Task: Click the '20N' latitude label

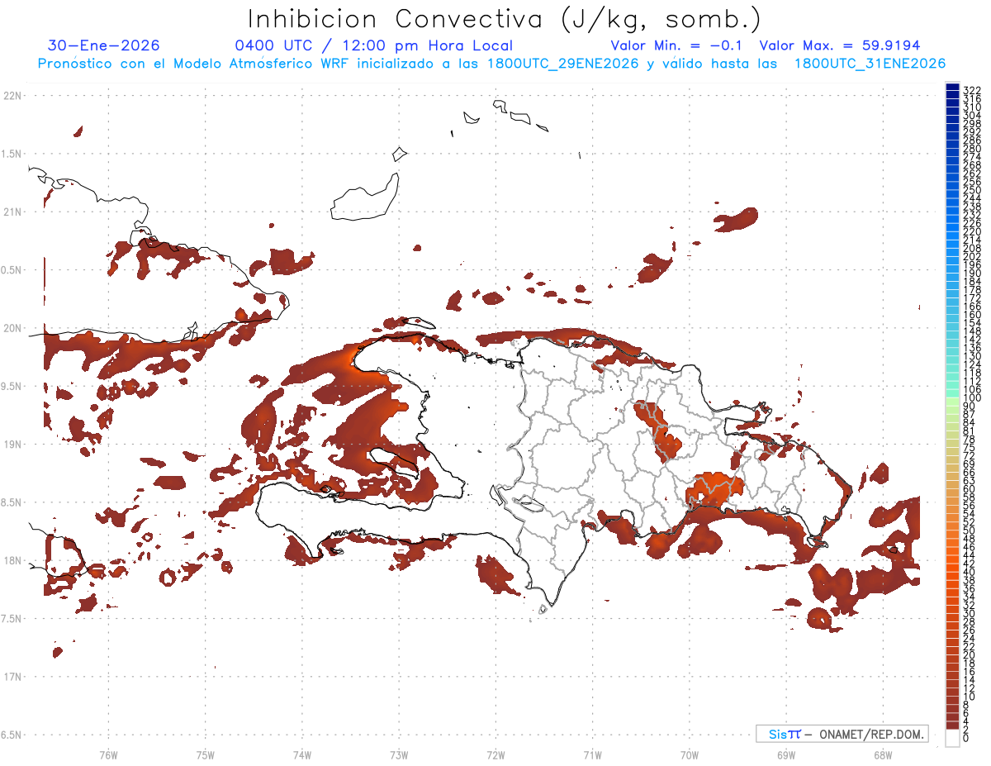Action: click(12, 328)
